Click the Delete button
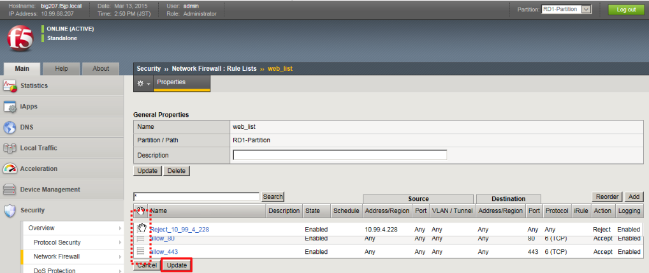 [177, 171]
